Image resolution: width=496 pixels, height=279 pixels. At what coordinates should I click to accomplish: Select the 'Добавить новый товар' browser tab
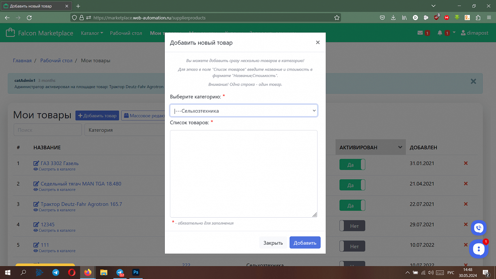(x=36, y=6)
